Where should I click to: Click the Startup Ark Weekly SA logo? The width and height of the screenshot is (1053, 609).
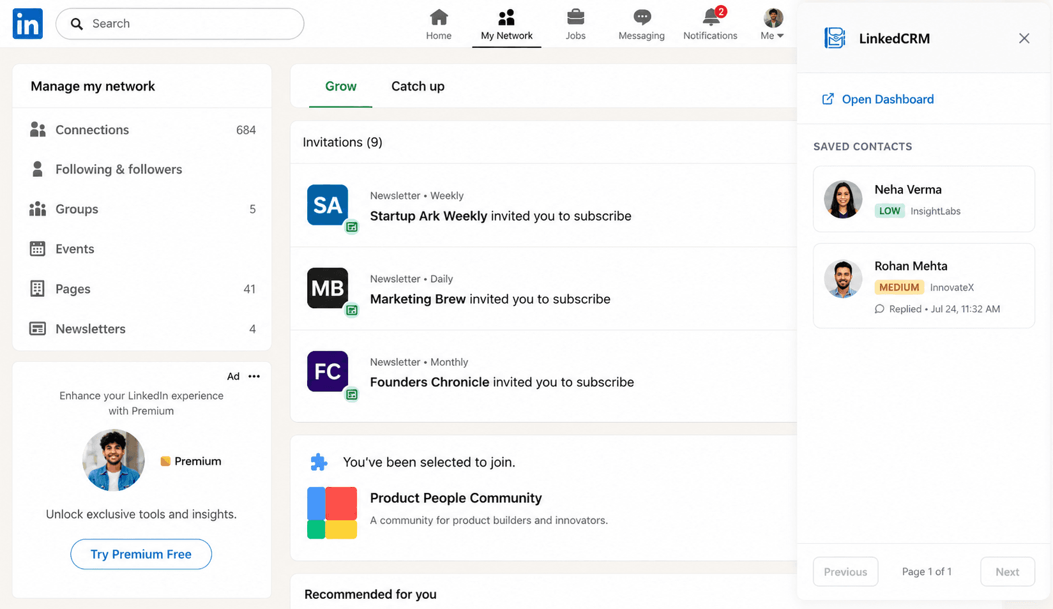click(x=328, y=205)
